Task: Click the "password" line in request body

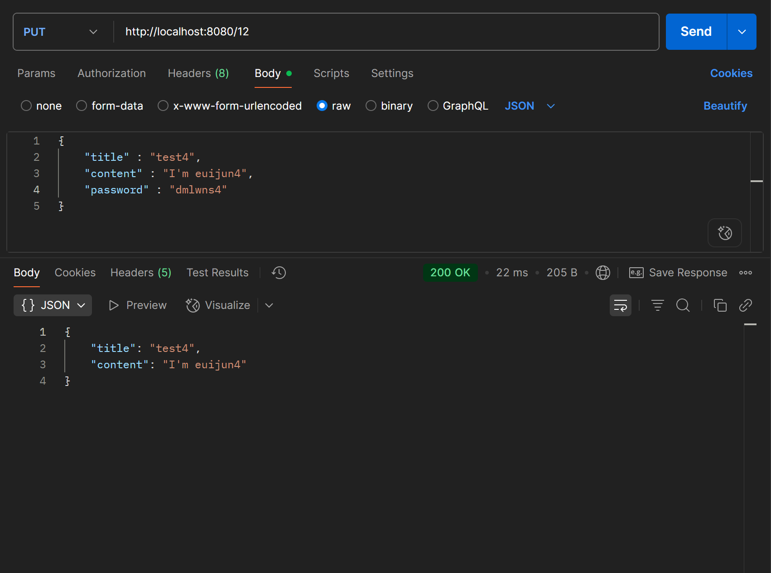Action: coord(156,190)
